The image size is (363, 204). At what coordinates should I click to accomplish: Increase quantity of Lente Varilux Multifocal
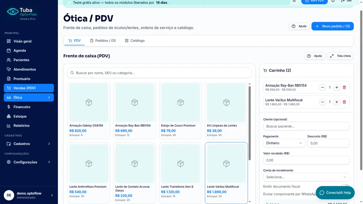(x=337, y=102)
